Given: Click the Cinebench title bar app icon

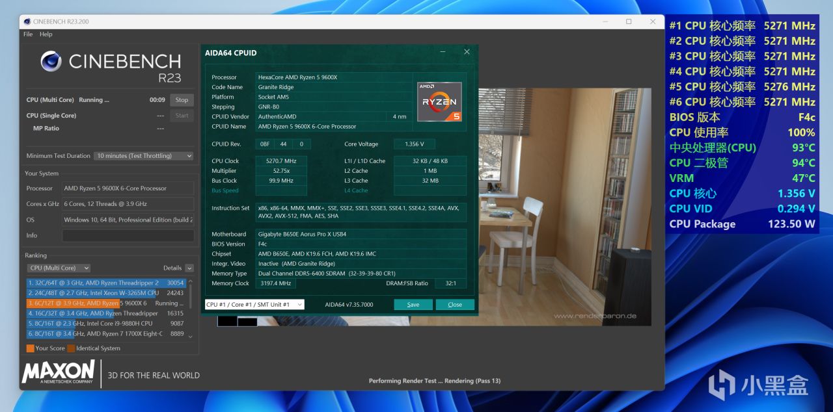Looking at the screenshot, I should (x=27, y=21).
